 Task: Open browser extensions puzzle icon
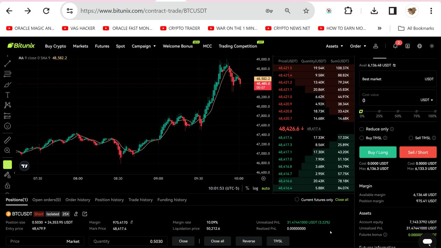click(348, 11)
